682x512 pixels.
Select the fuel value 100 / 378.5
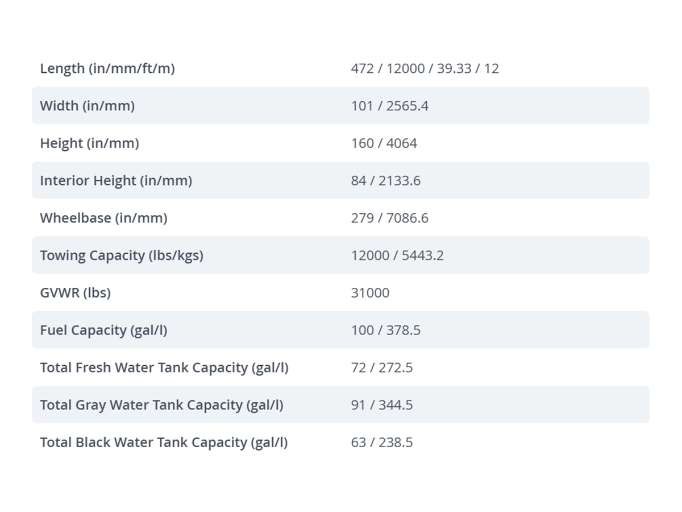(x=386, y=331)
